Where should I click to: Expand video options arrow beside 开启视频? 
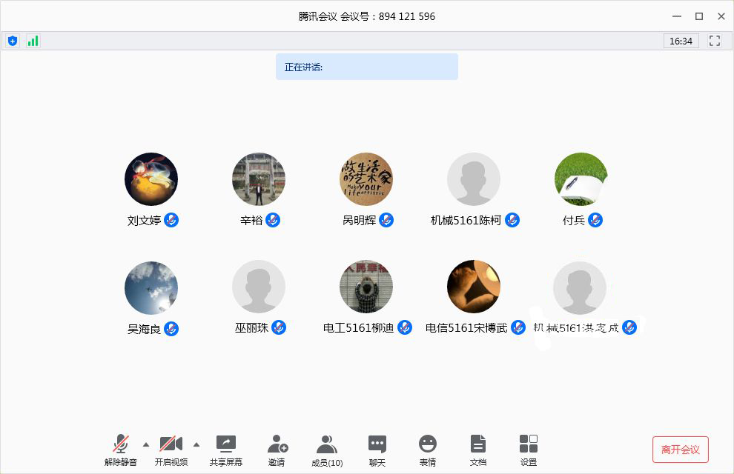(196, 444)
